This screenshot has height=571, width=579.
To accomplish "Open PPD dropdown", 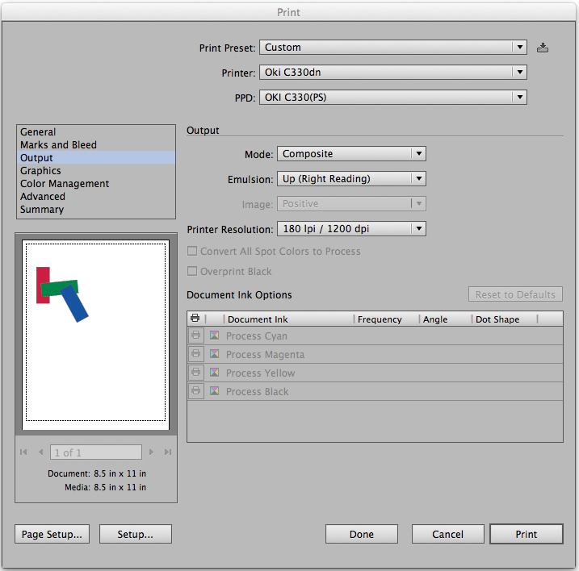I will click(393, 98).
